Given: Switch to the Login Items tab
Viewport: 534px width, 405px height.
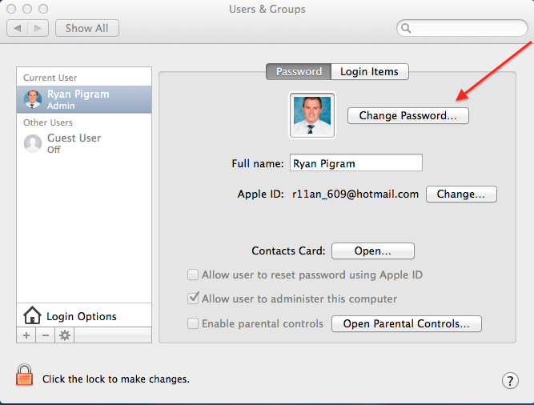Looking at the screenshot, I should click(370, 72).
